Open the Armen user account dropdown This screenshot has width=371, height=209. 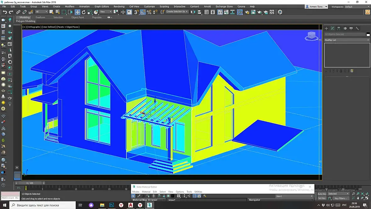point(317,7)
